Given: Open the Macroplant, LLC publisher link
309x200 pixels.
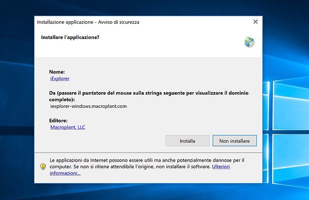Looking at the screenshot, I should pyautogui.click(x=67, y=127).
